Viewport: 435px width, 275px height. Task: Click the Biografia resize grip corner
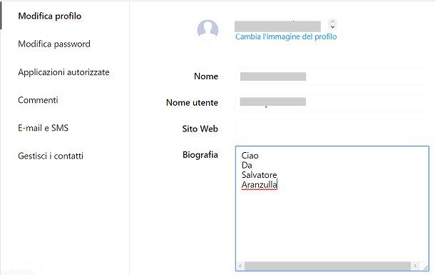[425, 267]
